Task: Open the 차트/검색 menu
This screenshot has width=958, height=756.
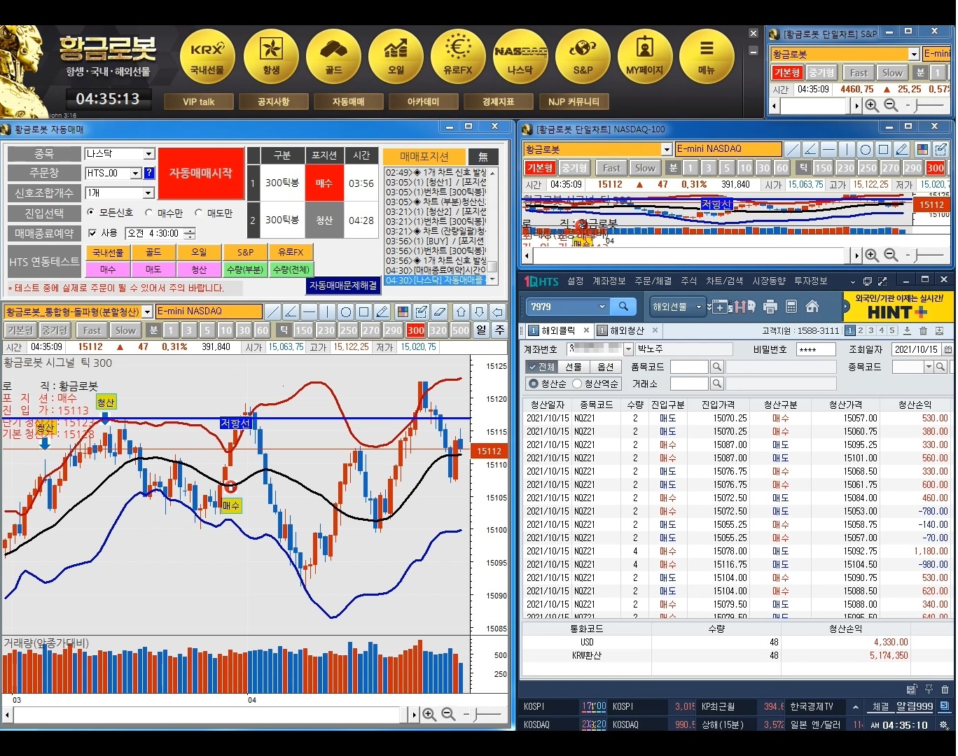Action: coord(725,281)
